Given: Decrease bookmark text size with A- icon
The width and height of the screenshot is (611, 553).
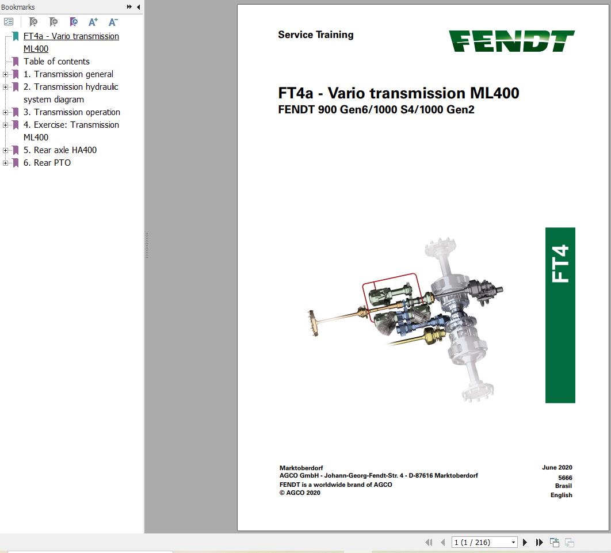Looking at the screenshot, I should coord(112,22).
